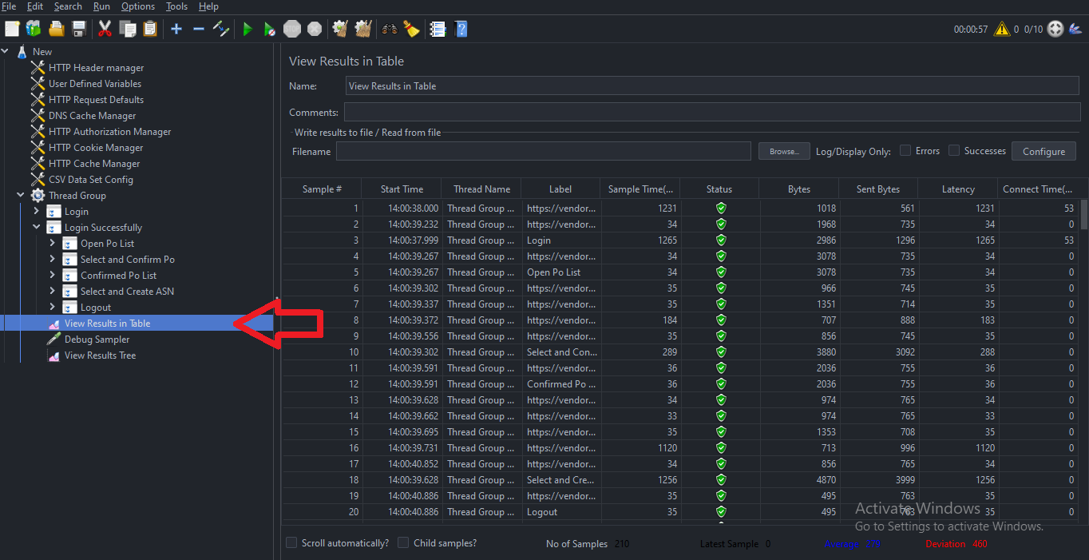The width and height of the screenshot is (1089, 560).
Task: Collapse all nodes with the minus icon
Action: coord(199,29)
